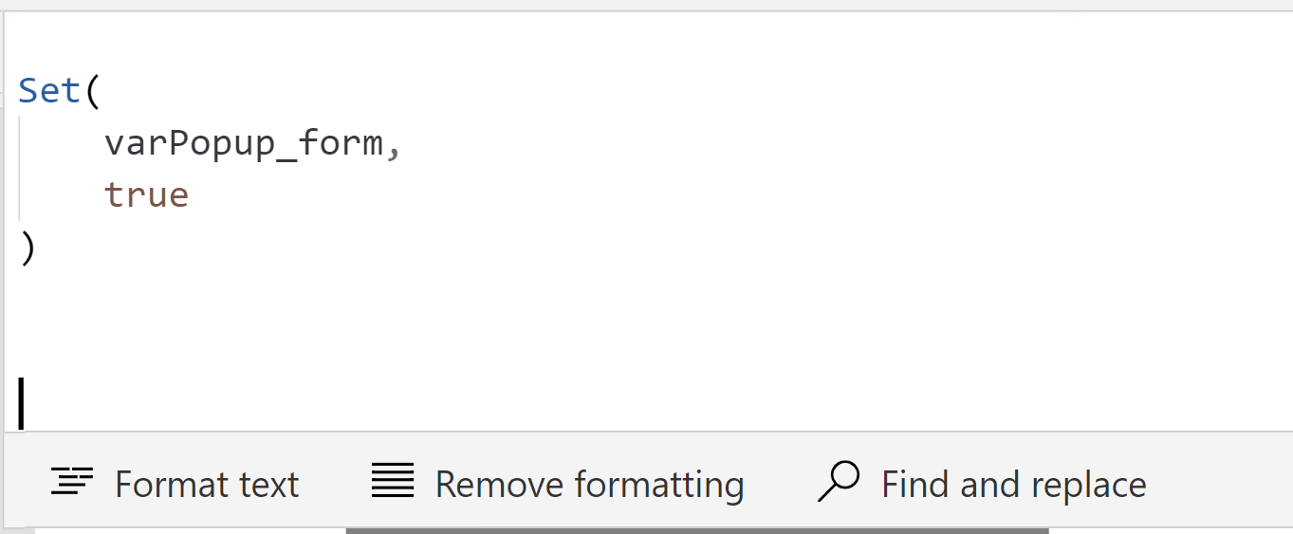Image resolution: width=1293 pixels, height=534 pixels.
Task: Click the closing parenthesis of Set
Action: (28, 249)
